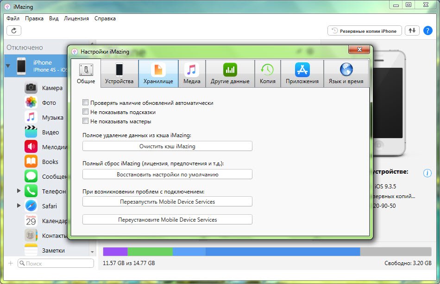Viewport: 440px width, 284px height.
Task: Open the Справка menu
Action: tap(105, 18)
